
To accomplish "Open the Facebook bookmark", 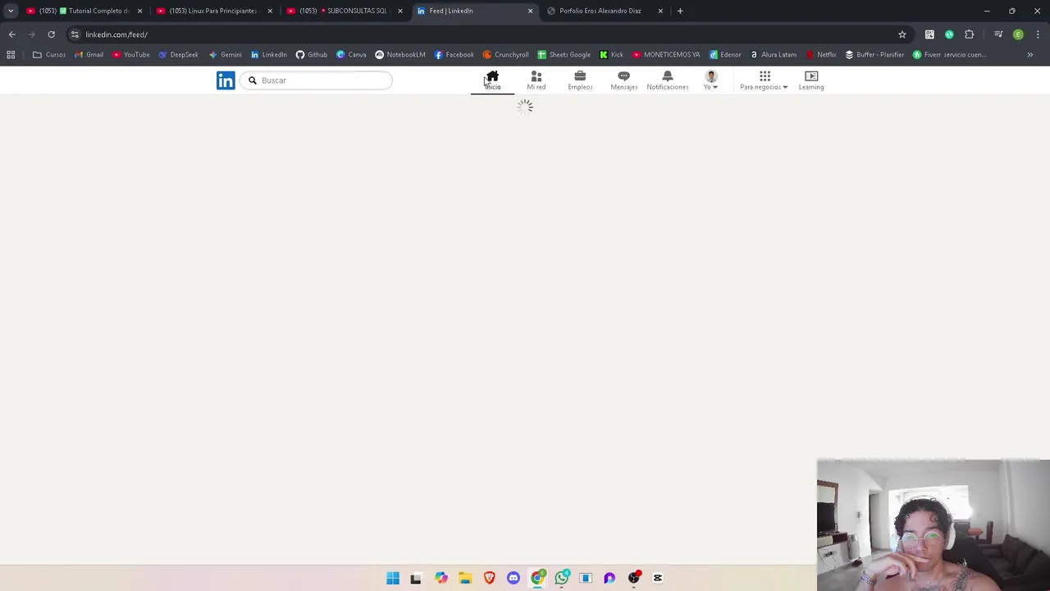I will (454, 55).
